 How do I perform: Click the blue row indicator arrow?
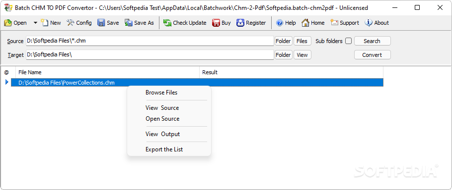[7, 82]
